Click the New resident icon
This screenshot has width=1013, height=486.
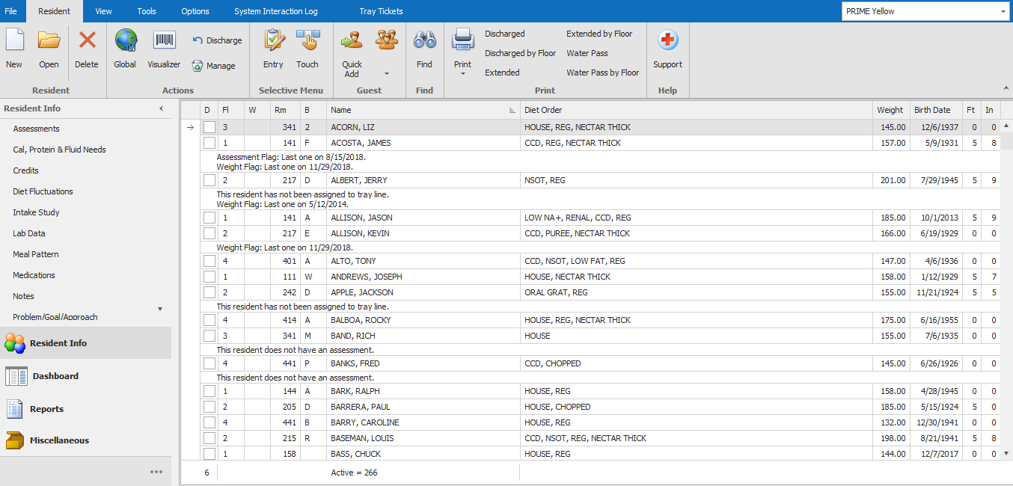coord(14,41)
